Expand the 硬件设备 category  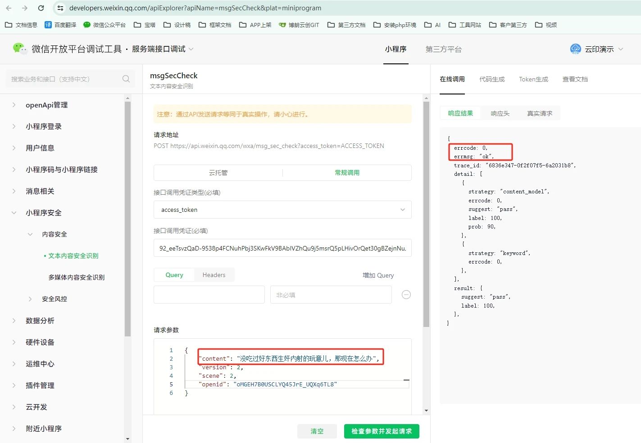[x=14, y=342]
